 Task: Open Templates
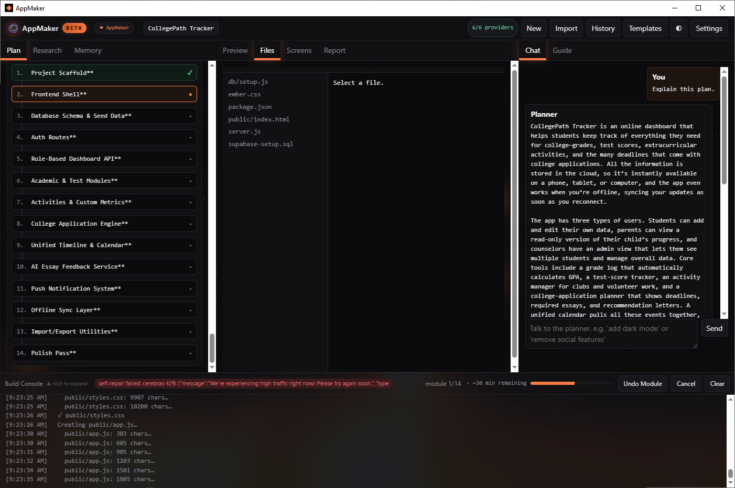(645, 28)
